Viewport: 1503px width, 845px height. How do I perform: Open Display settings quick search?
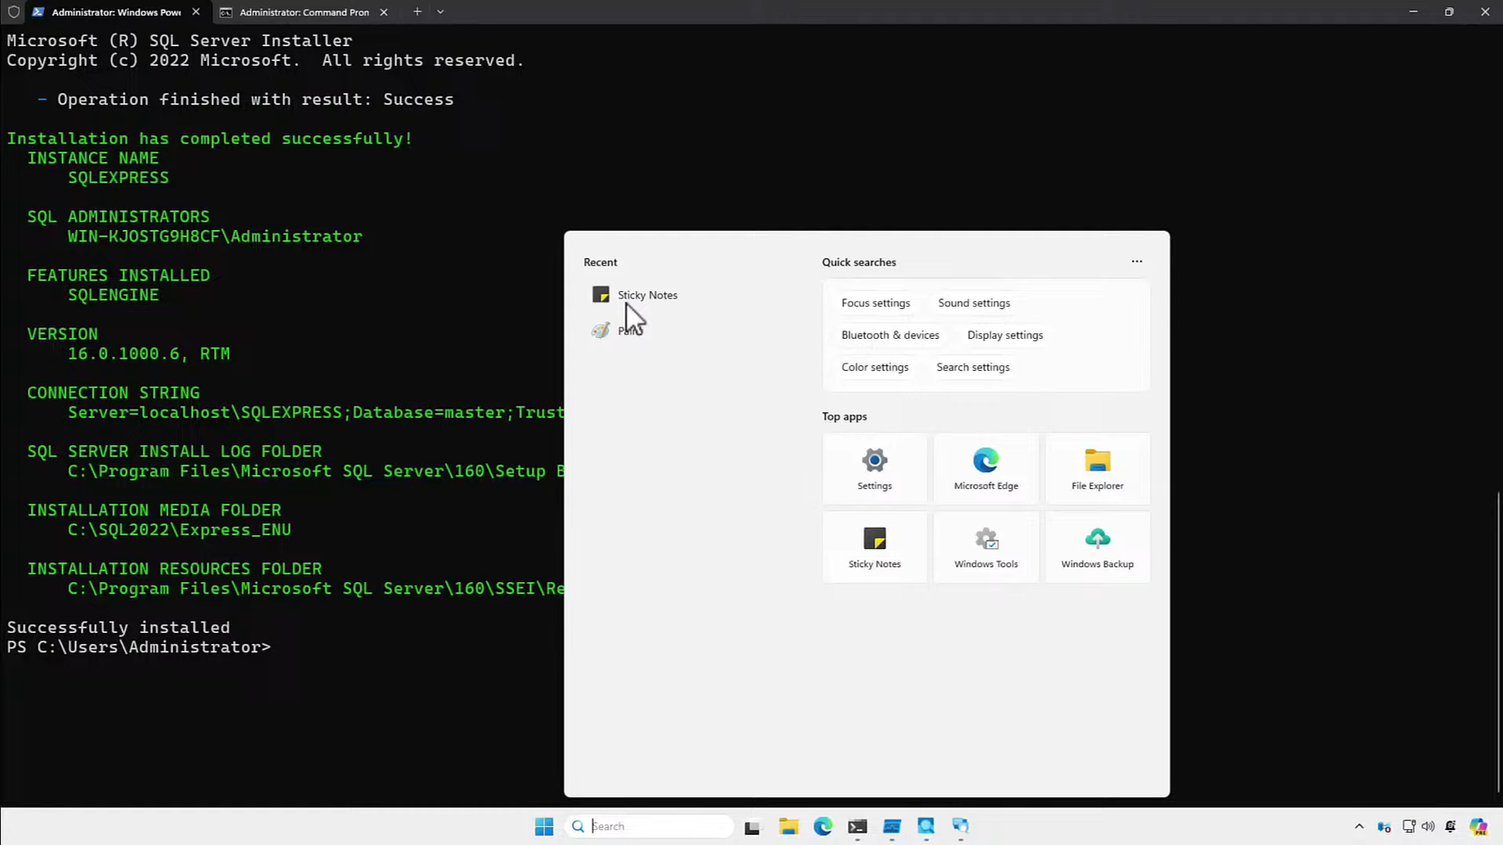pos(1004,334)
